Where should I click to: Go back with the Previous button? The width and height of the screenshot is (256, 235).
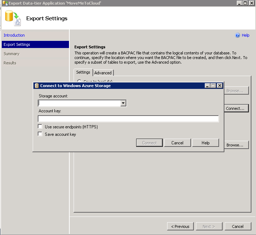pos(180,226)
